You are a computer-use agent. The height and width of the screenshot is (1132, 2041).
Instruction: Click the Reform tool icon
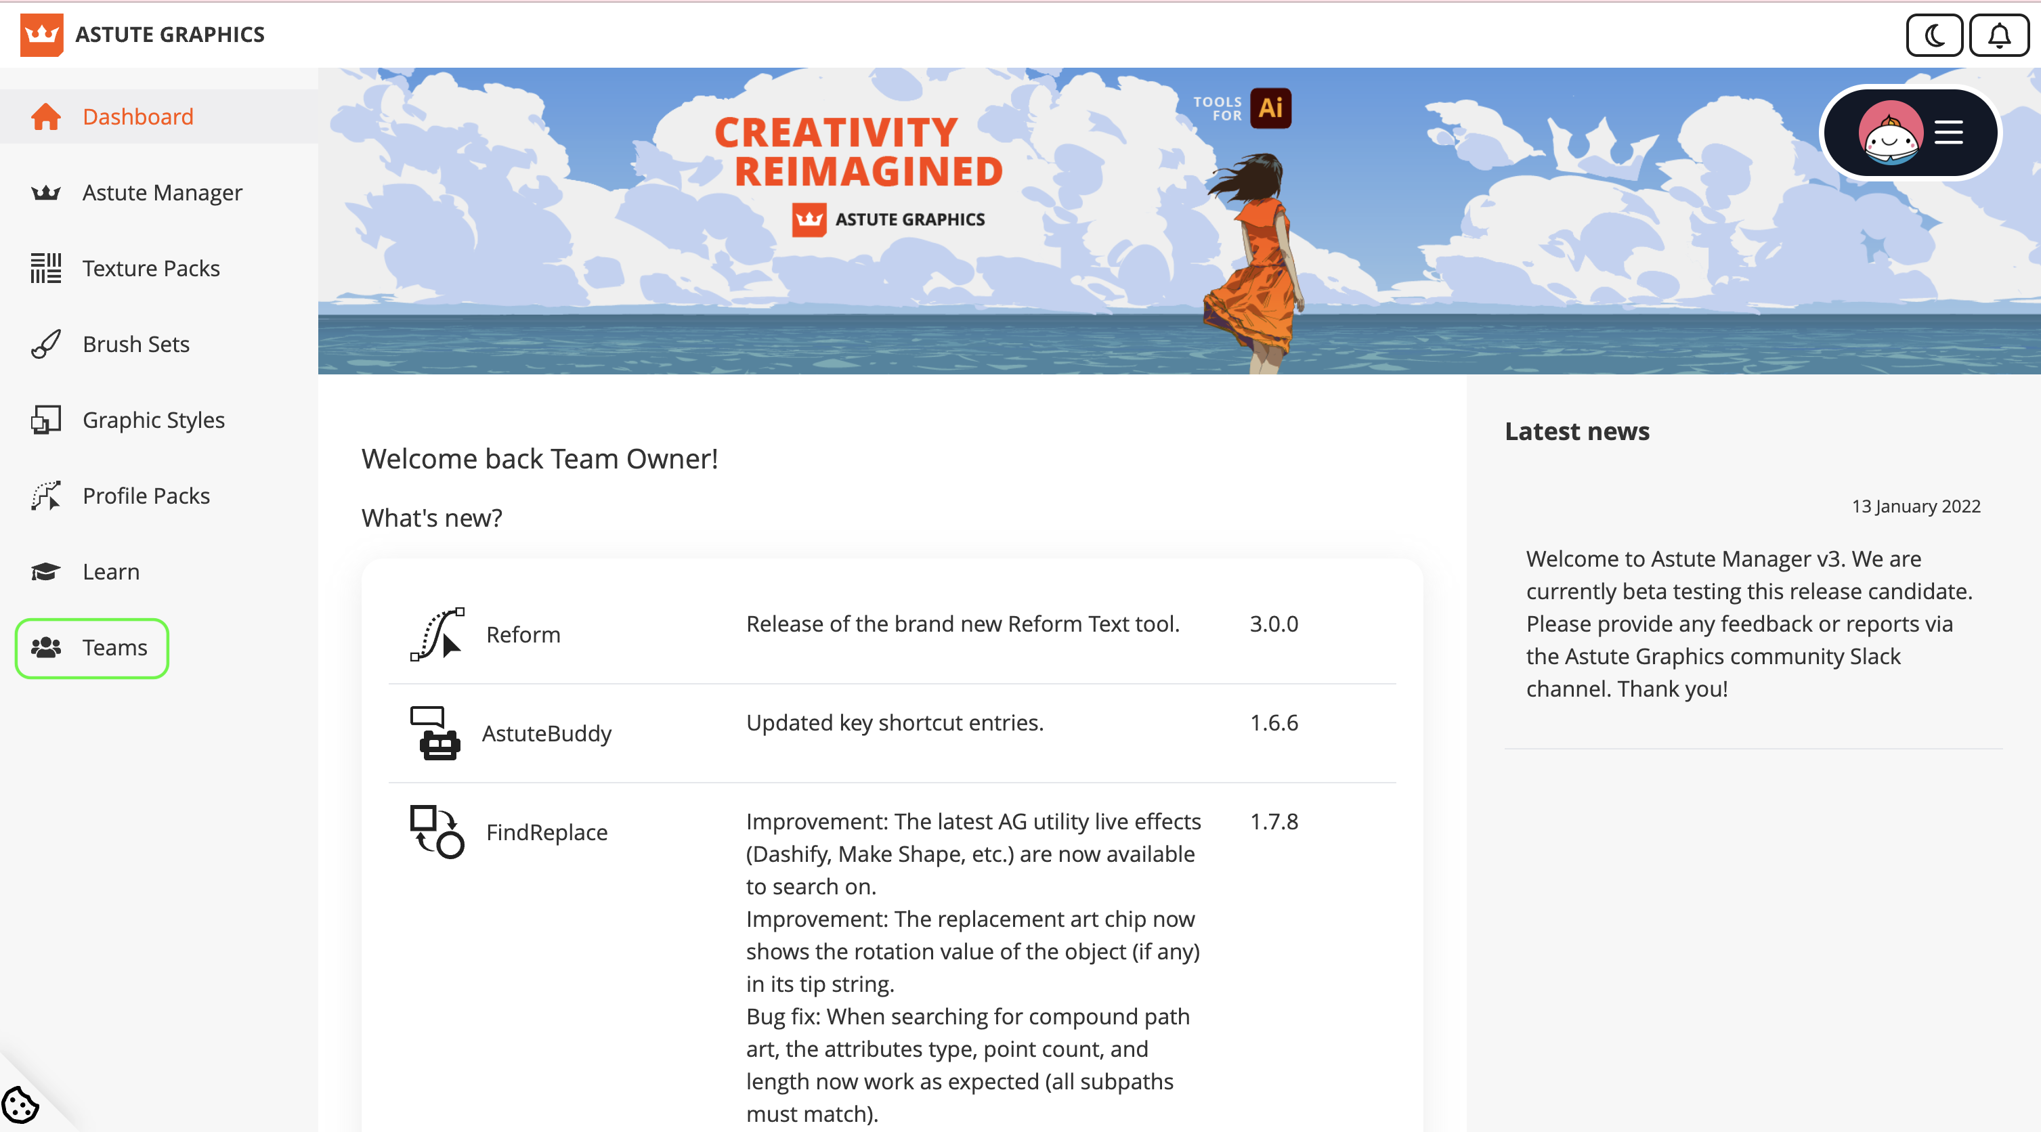tap(437, 634)
